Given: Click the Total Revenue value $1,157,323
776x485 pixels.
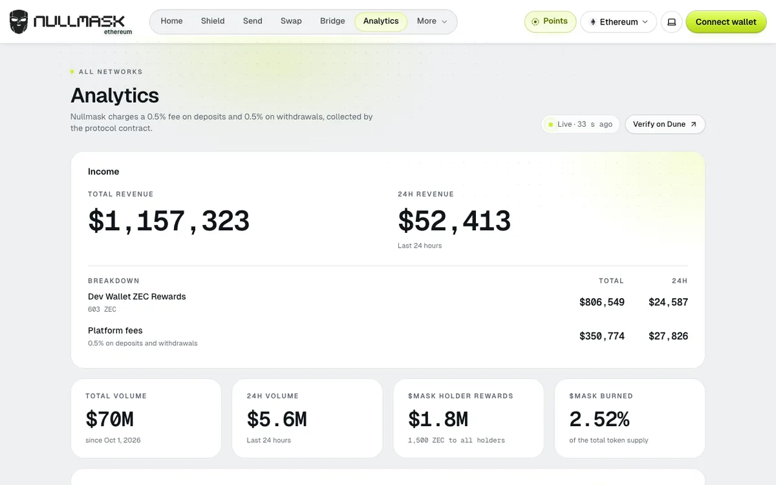Looking at the screenshot, I should coord(169,221).
